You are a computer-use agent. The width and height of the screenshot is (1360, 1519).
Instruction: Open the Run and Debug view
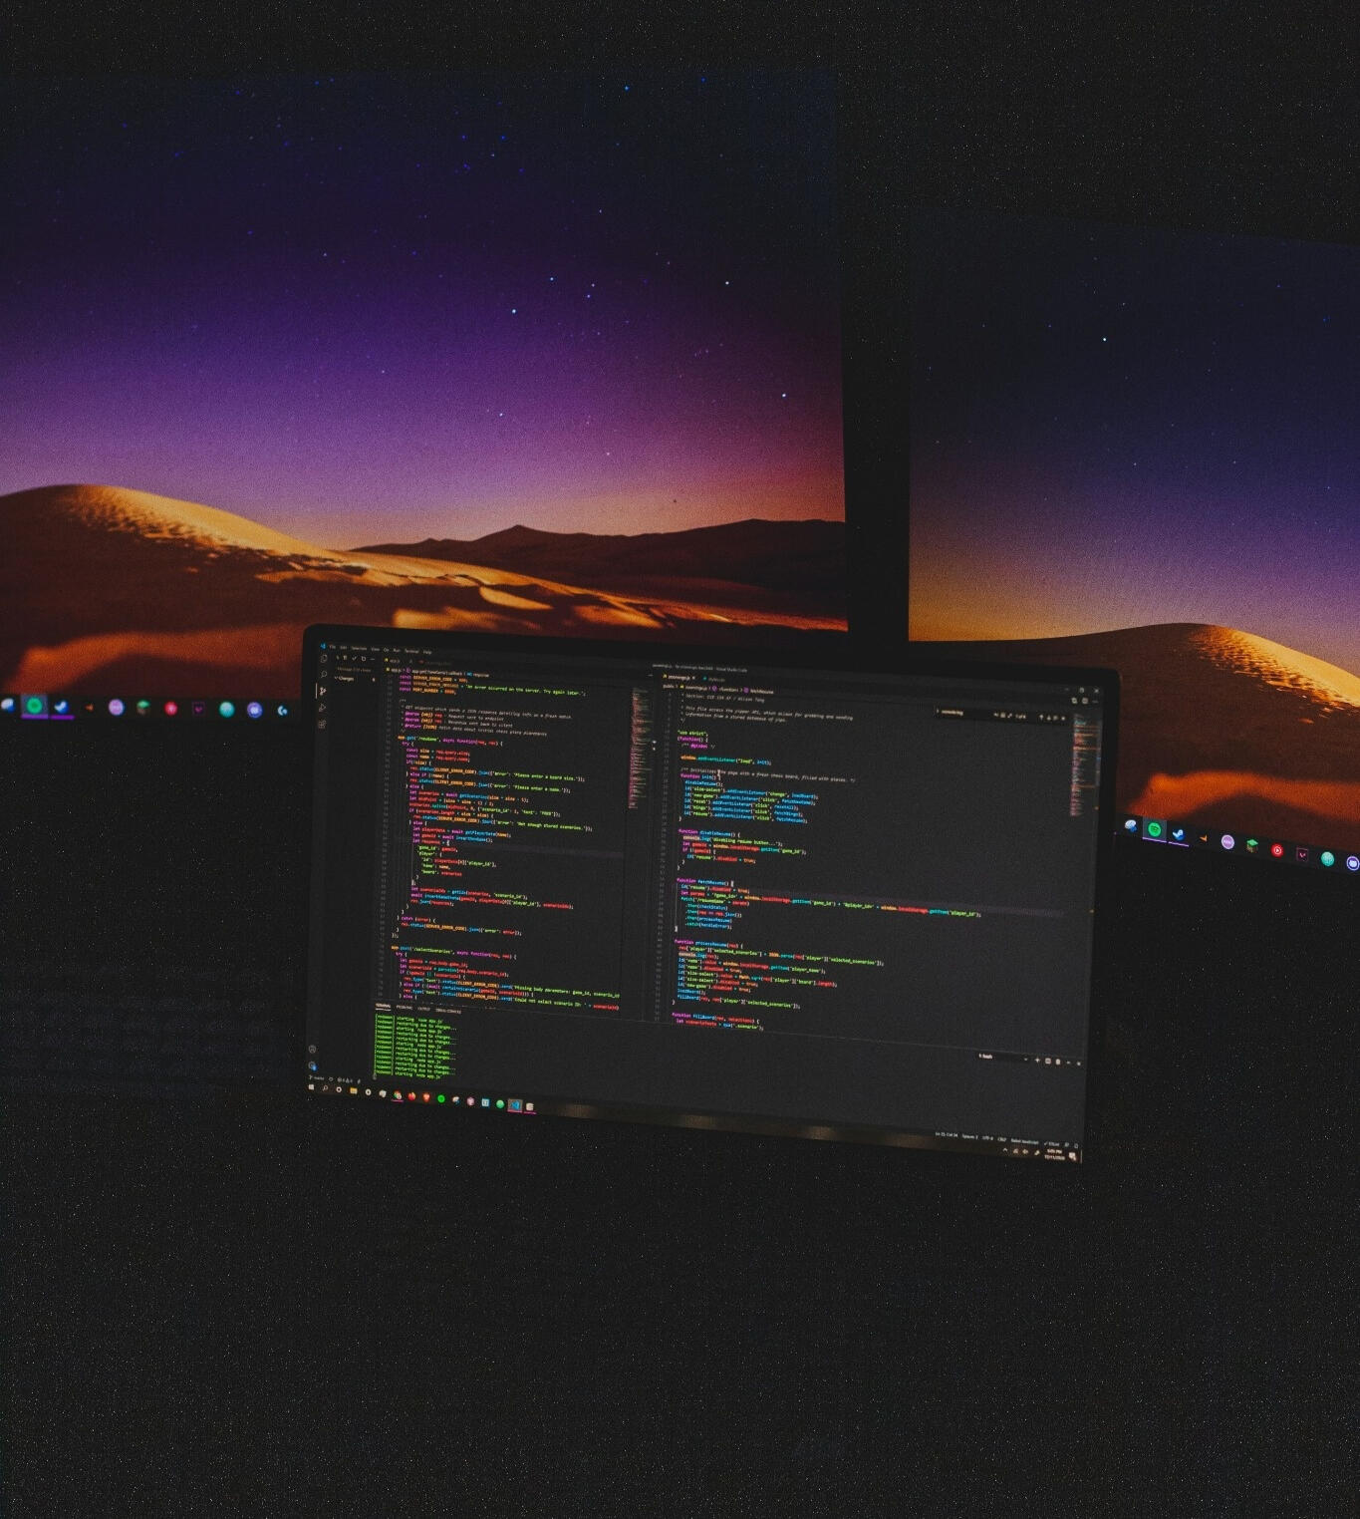coord(322,708)
